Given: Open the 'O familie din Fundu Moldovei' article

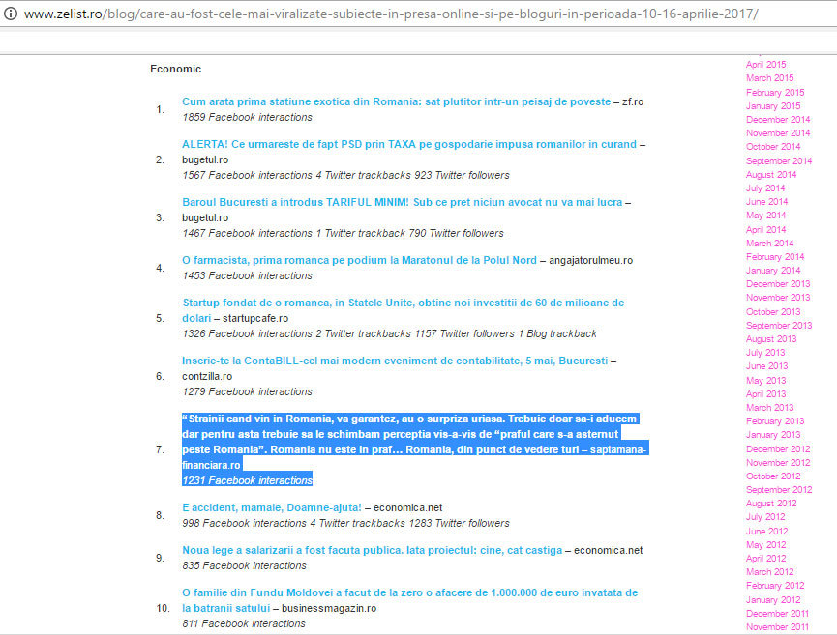Looking at the screenshot, I should click(x=409, y=592).
